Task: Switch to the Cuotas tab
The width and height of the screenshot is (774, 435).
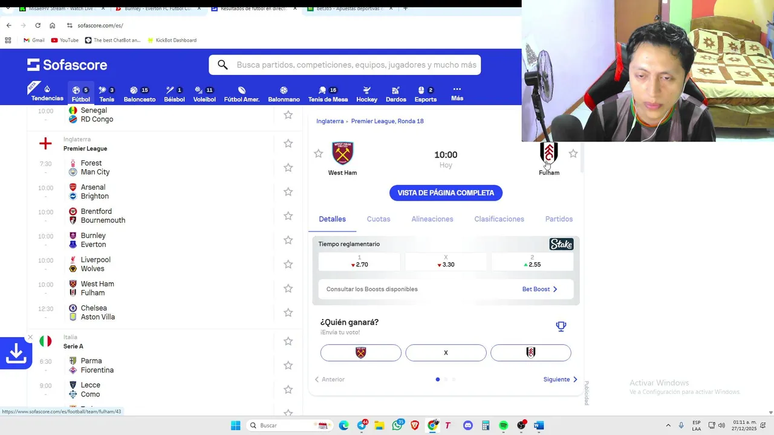Action: [379, 219]
